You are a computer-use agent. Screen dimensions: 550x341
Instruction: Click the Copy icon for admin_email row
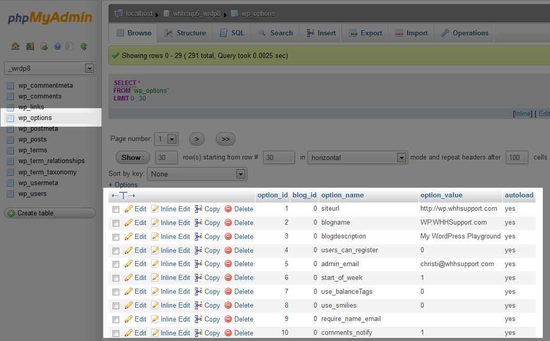click(x=198, y=264)
